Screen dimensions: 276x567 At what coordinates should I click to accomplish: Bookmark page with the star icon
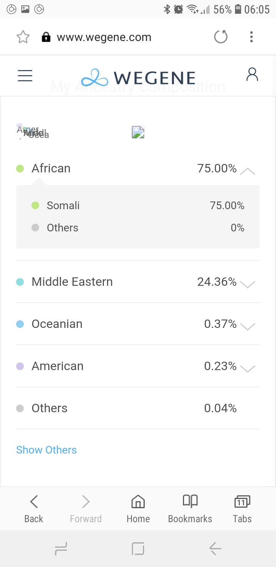coord(23,37)
